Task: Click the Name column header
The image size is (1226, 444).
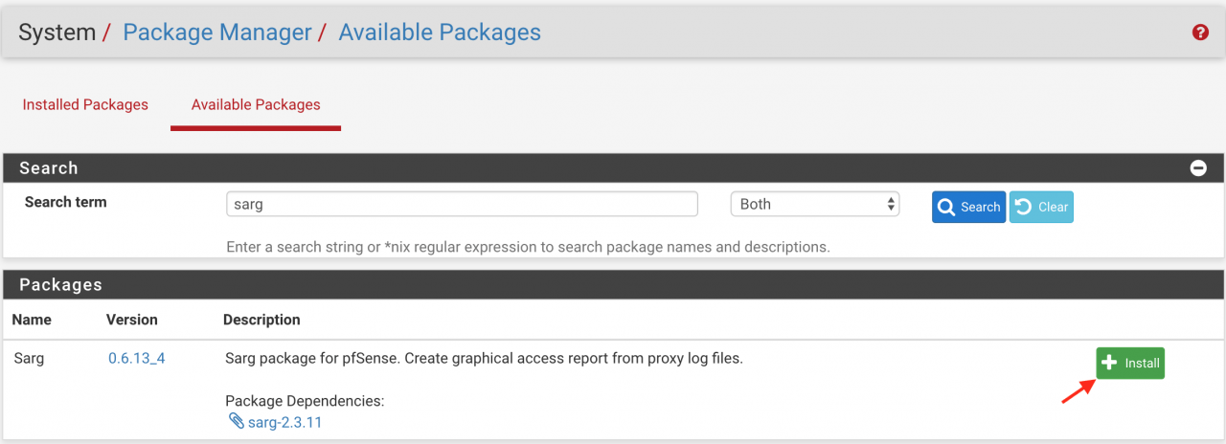Action: 33,320
